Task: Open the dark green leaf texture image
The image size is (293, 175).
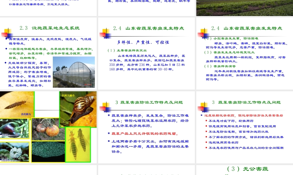Action: tap(48, 152)
